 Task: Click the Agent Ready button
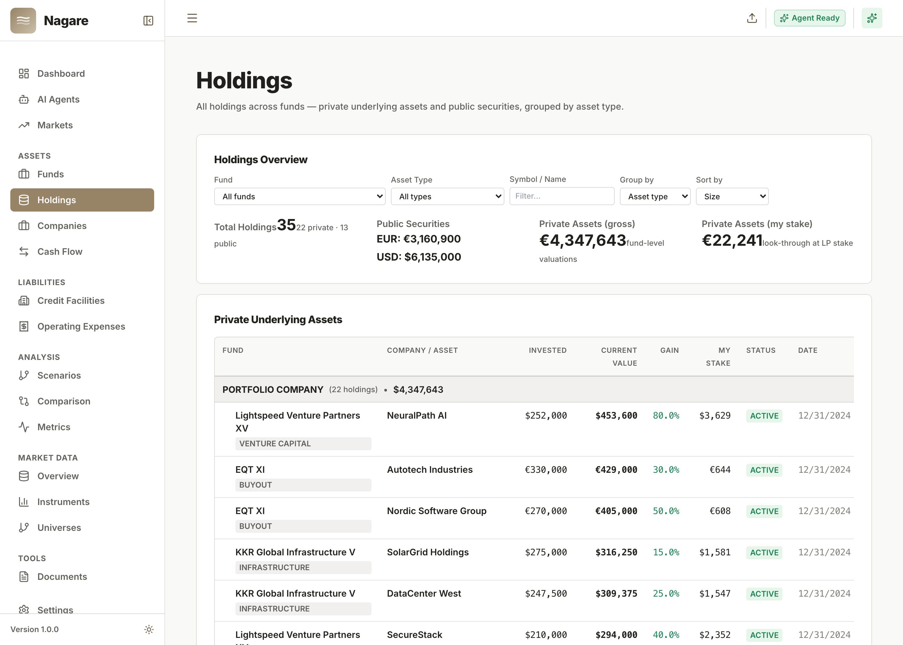click(x=809, y=18)
